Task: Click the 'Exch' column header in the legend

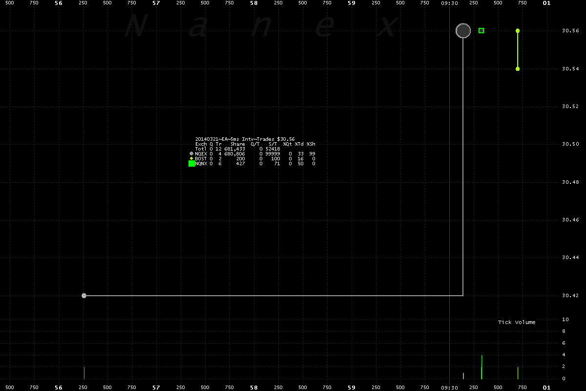Action: [201, 144]
